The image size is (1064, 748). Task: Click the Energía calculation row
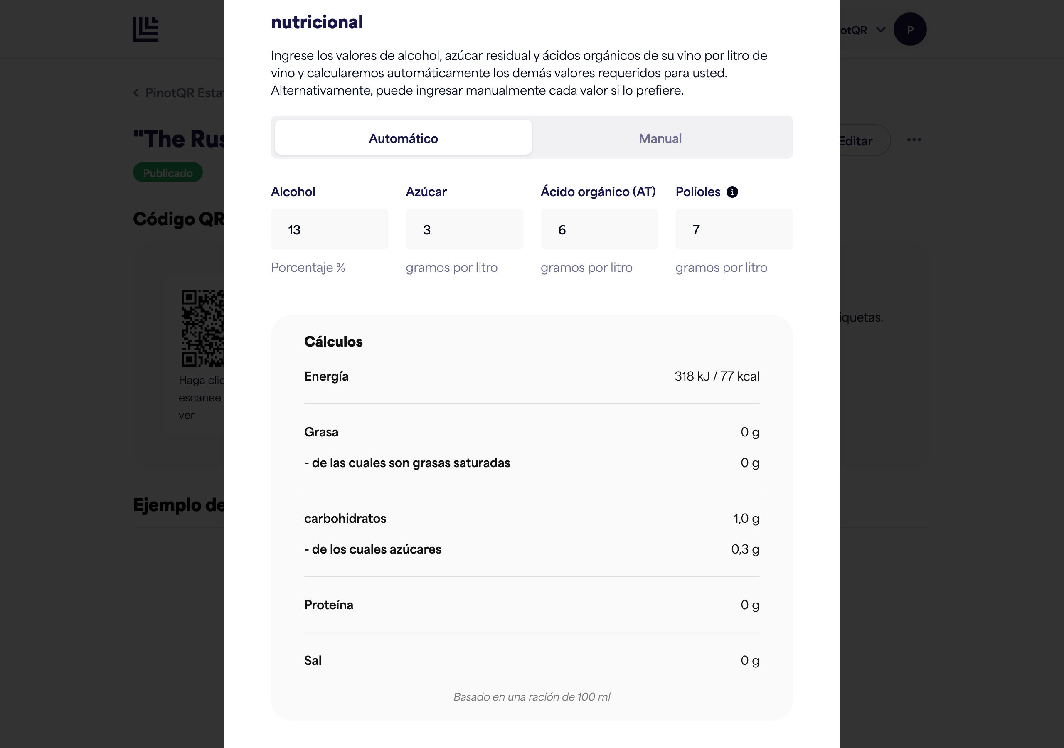(x=532, y=376)
